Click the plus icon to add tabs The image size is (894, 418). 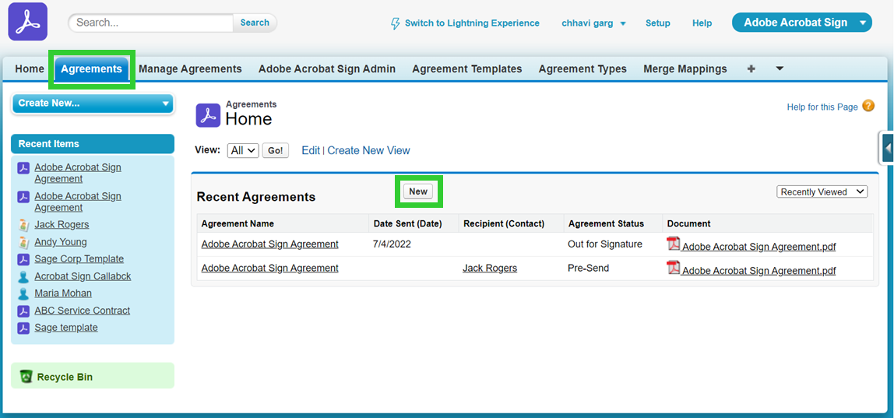pyautogui.click(x=751, y=68)
